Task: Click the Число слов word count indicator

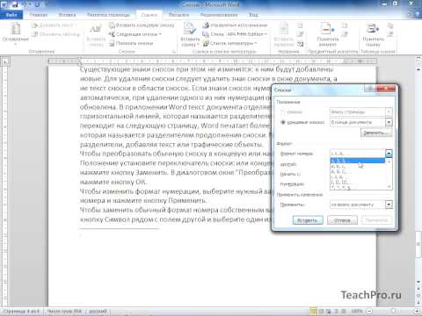Action: point(64,311)
